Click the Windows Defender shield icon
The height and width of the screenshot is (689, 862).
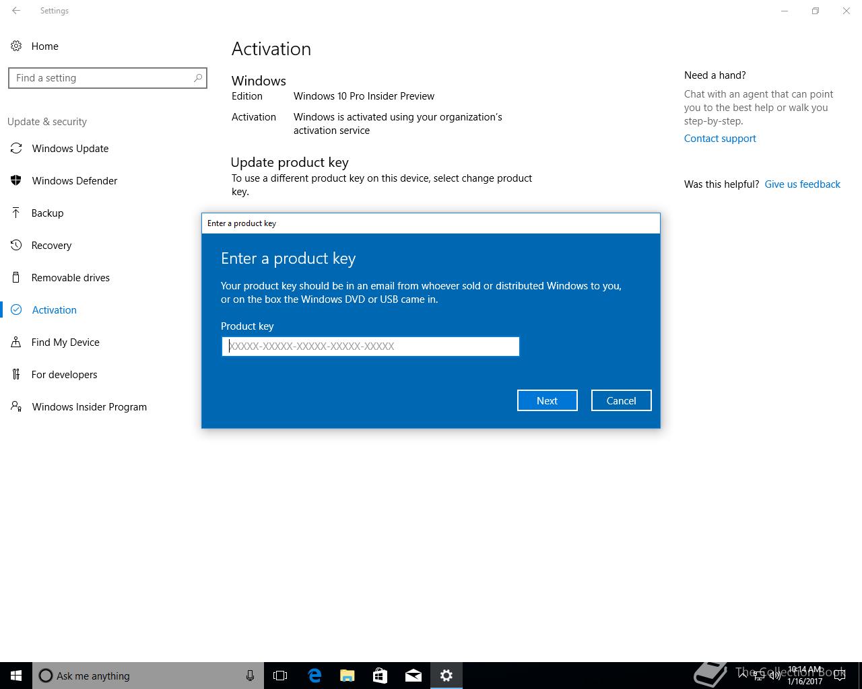click(16, 180)
